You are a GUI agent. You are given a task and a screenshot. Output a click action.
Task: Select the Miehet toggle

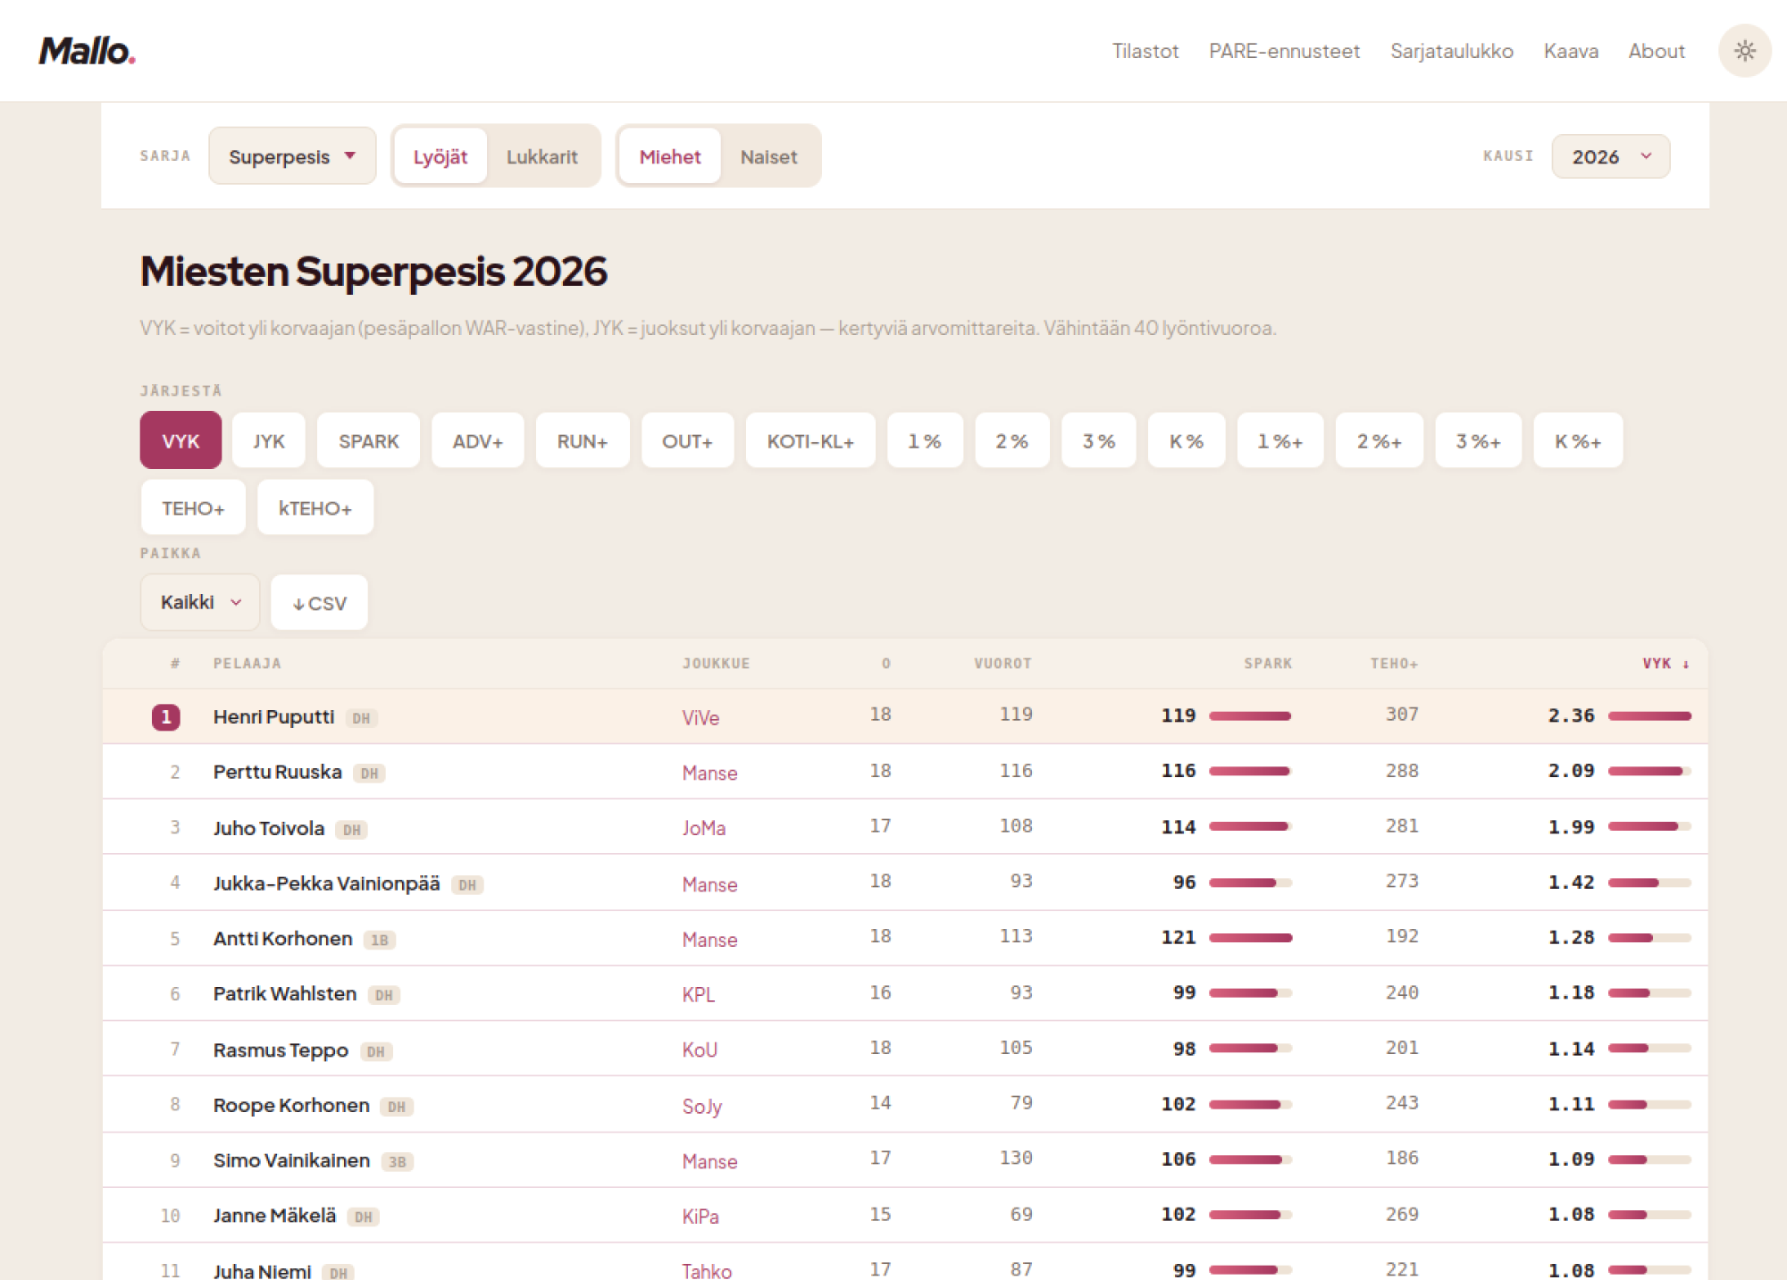(670, 156)
